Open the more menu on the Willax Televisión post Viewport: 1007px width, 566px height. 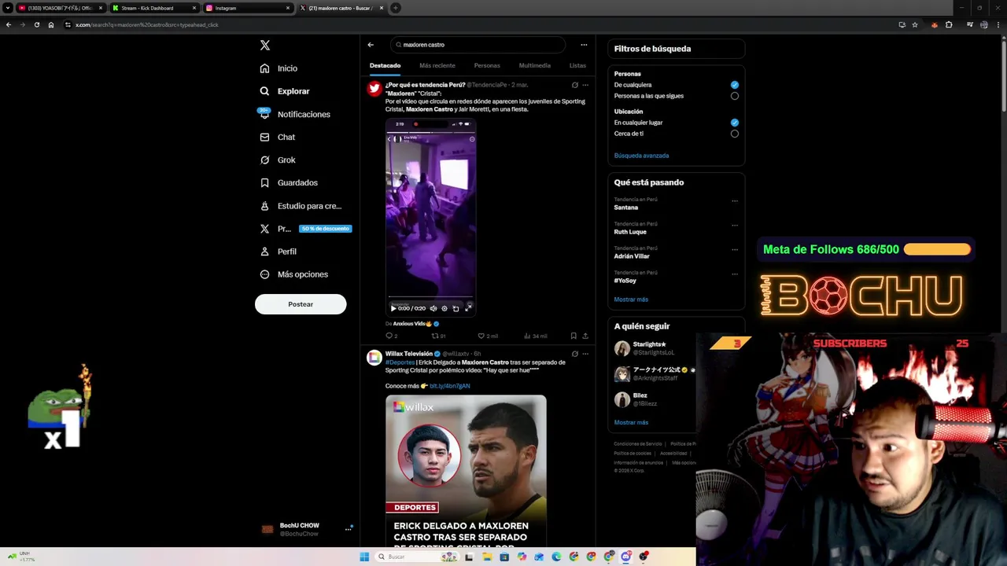(x=585, y=354)
